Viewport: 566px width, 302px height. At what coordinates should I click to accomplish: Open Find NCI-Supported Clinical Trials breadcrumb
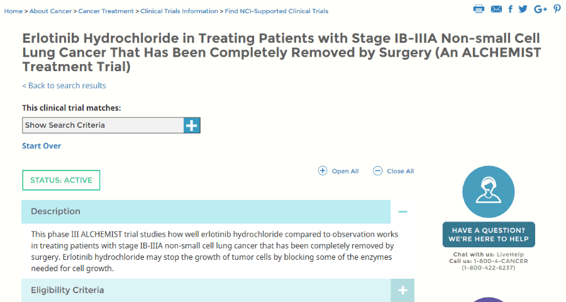[277, 11]
